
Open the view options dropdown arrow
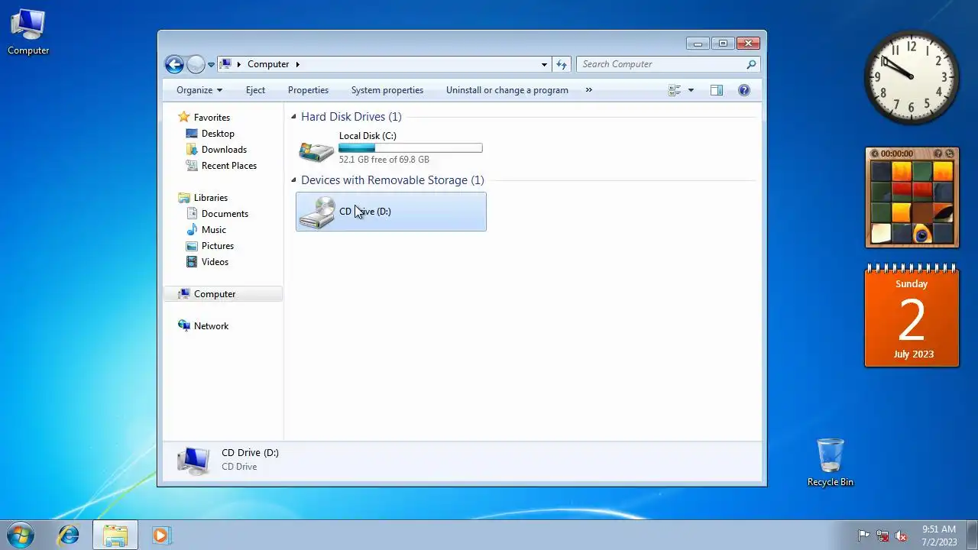point(691,90)
